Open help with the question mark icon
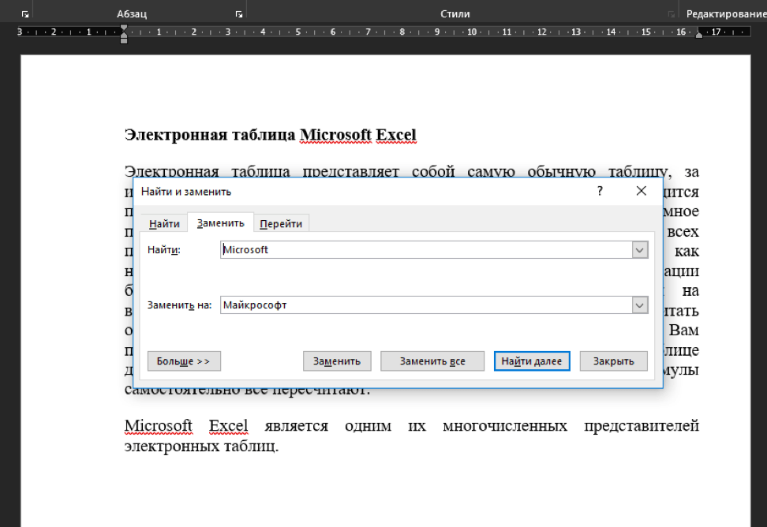Image resolution: width=767 pixels, height=527 pixels. 601,191
